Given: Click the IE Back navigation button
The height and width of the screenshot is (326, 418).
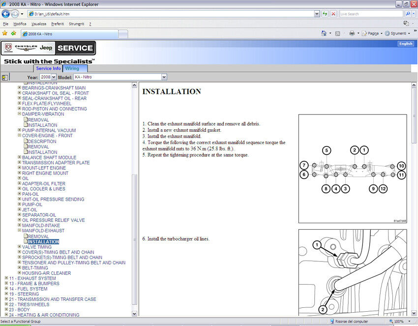Looking at the screenshot, I should [x=6, y=14].
